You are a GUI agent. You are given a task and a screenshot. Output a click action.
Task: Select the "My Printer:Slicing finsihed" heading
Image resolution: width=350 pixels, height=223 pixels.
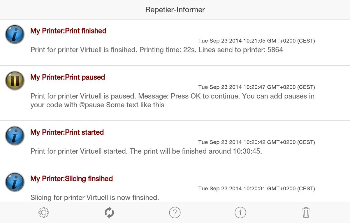[72, 179]
